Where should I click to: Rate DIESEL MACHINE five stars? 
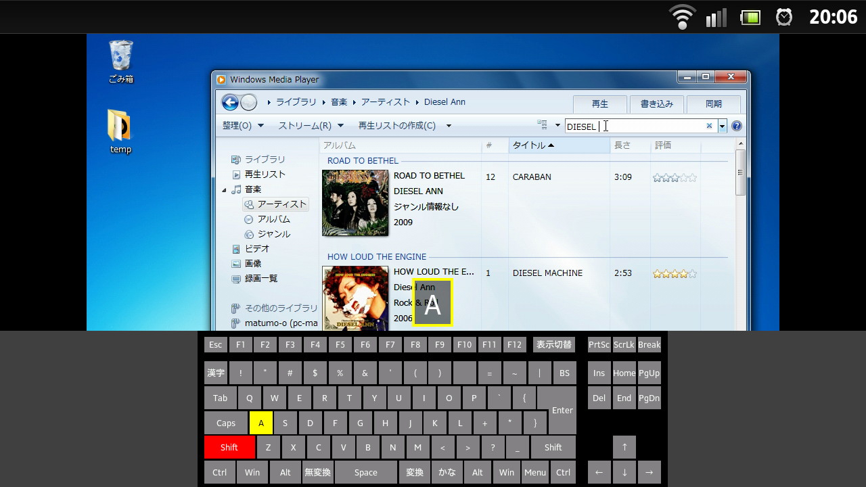(x=691, y=273)
